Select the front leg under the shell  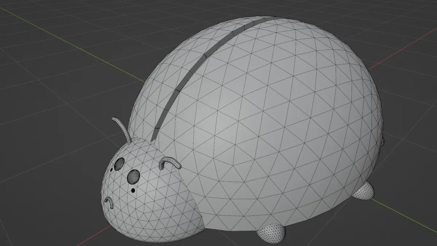click(271, 233)
